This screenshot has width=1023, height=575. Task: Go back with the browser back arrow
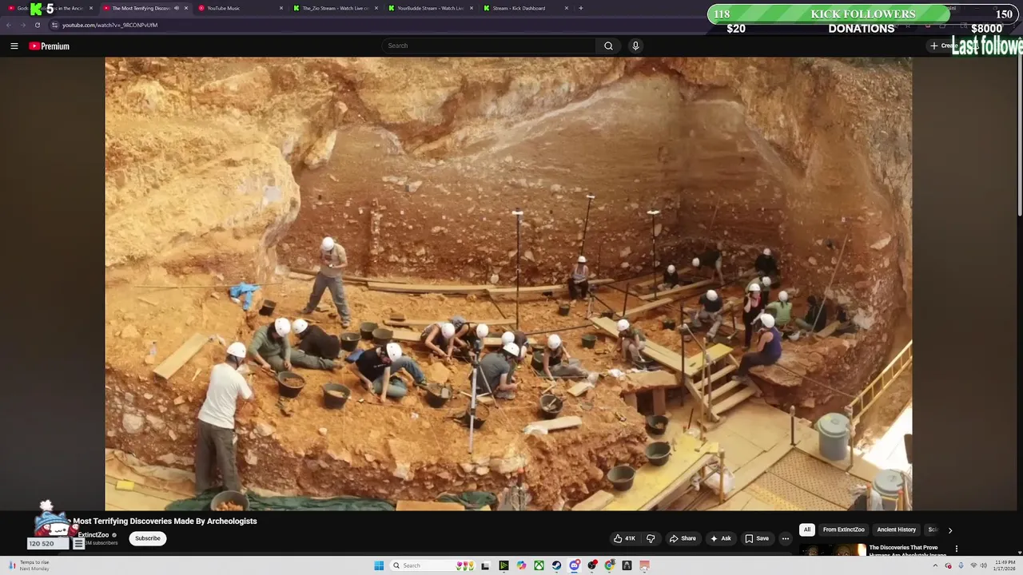pos(9,25)
